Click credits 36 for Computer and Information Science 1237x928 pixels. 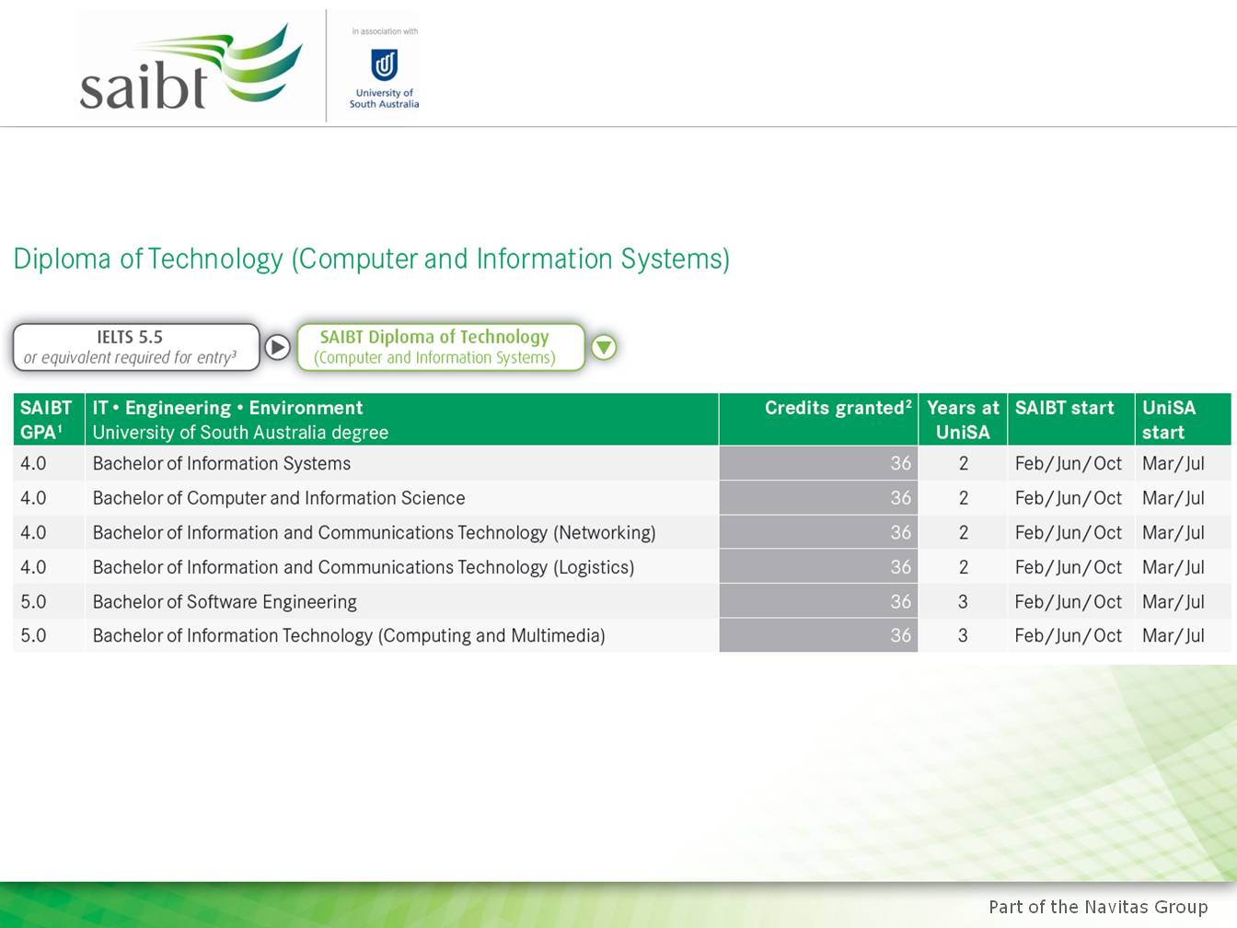(x=901, y=498)
